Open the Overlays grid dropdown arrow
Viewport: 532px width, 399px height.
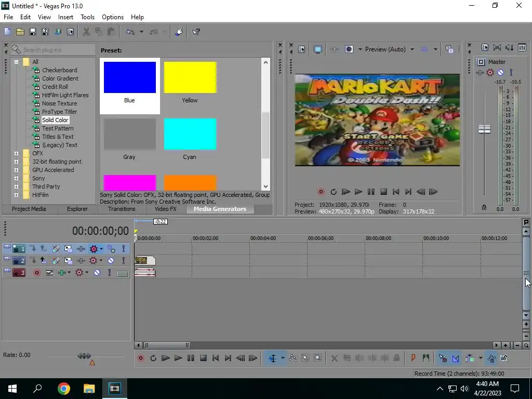(435, 49)
